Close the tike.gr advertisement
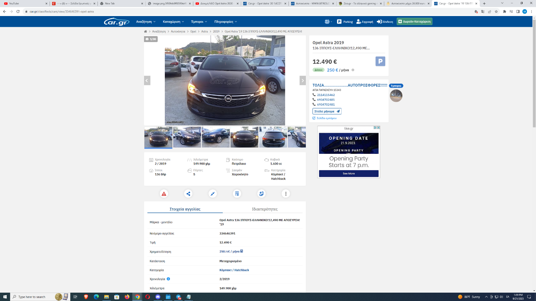536x301 pixels. coord(378,128)
